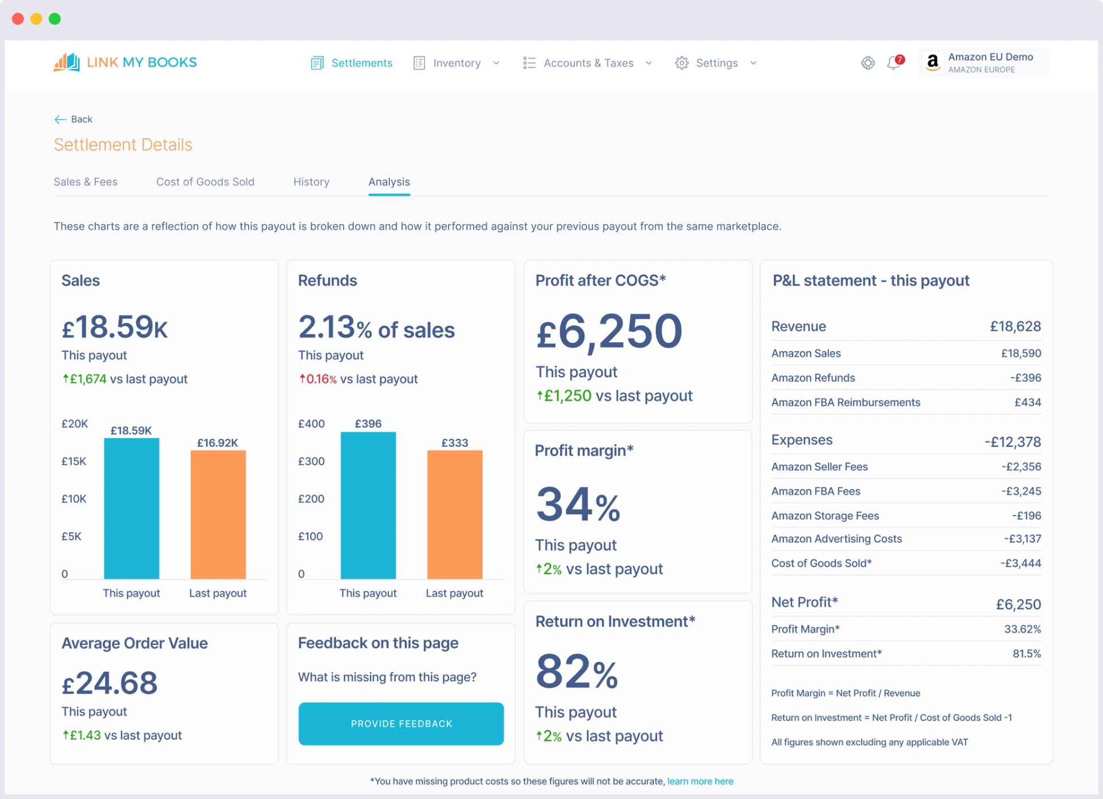Click the blue £396 Refunds bar

click(x=368, y=505)
